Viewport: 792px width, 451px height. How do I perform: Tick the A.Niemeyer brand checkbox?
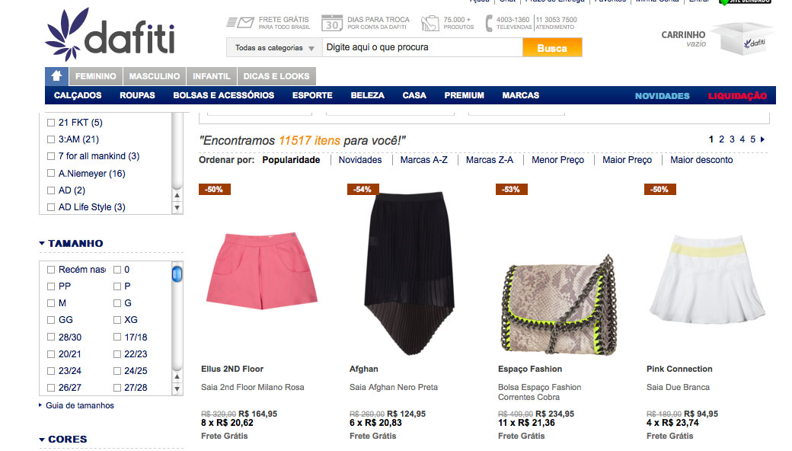[x=51, y=173]
